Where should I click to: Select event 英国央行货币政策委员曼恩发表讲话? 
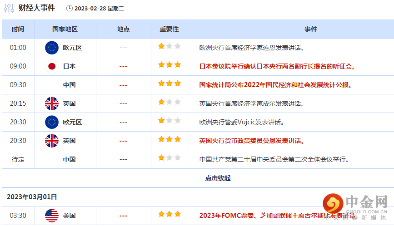[x=252, y=141]
